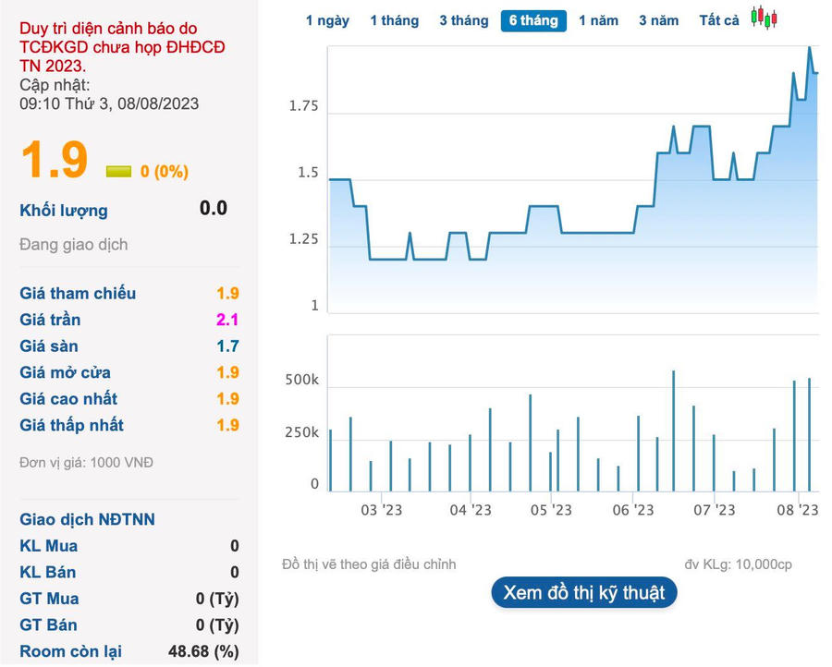
Task: Click the tallest volume bar in chart
Action: tap(673, 430)
